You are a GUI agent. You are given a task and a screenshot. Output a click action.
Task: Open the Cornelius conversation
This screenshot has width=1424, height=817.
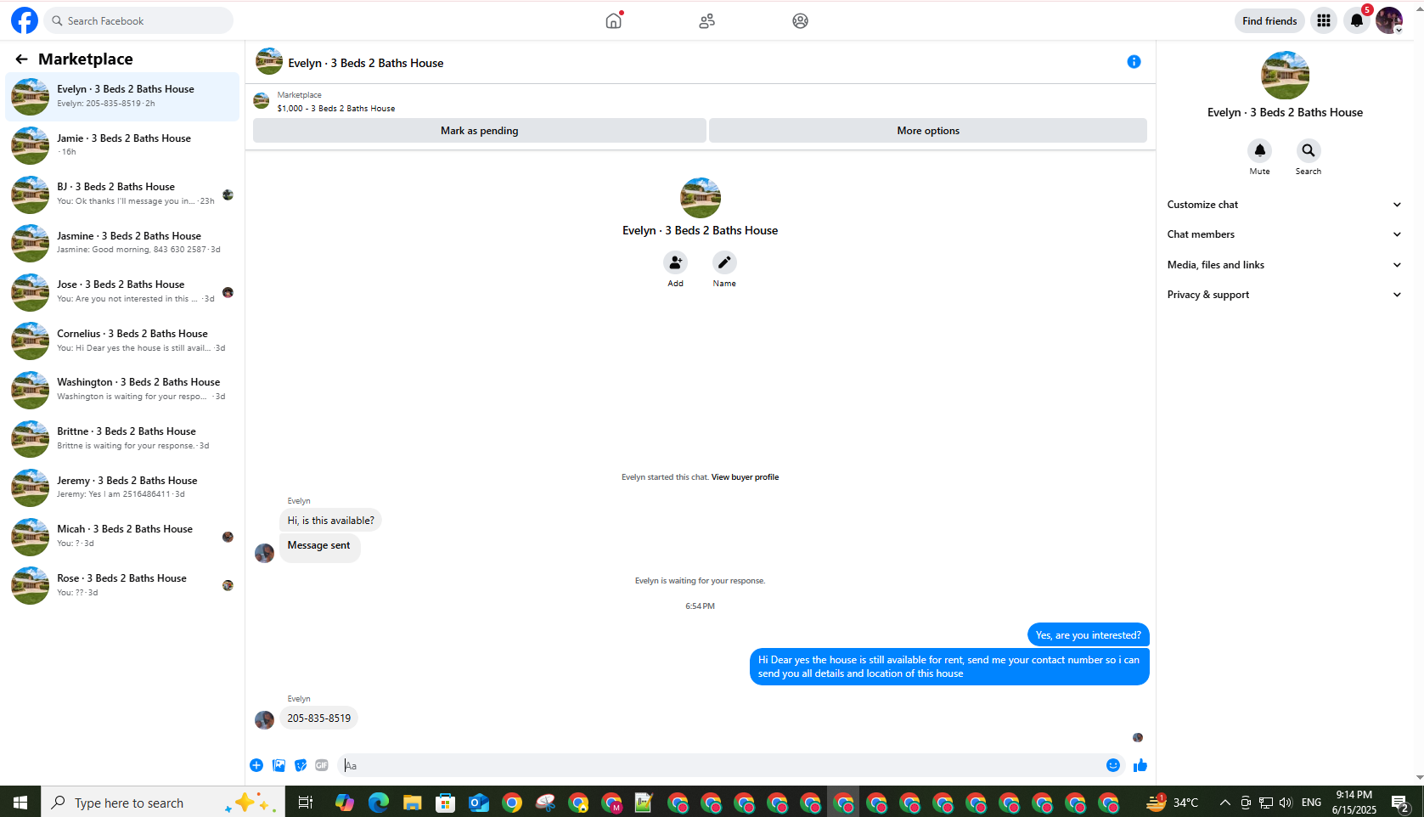[x=123, y=341]
